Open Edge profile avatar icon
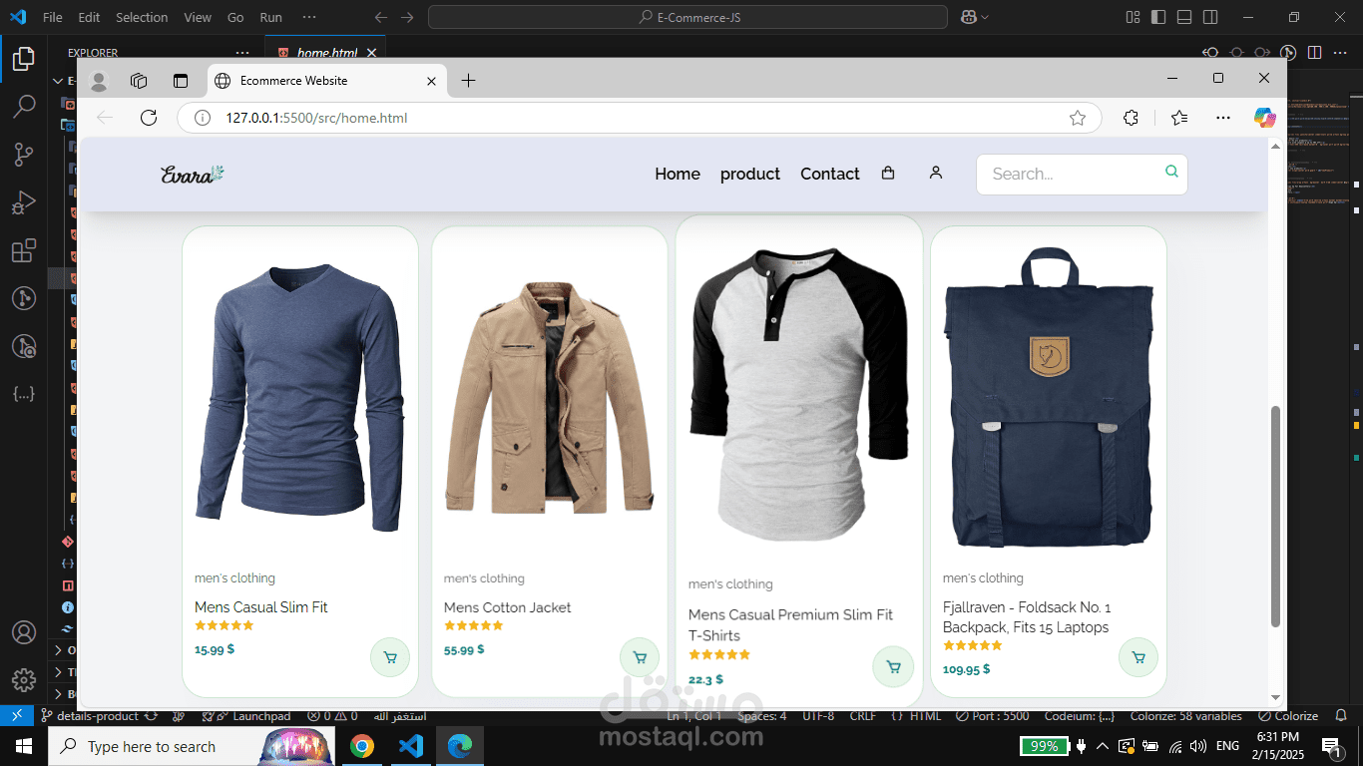1363x766 pixels. click(x=99, y=81)
